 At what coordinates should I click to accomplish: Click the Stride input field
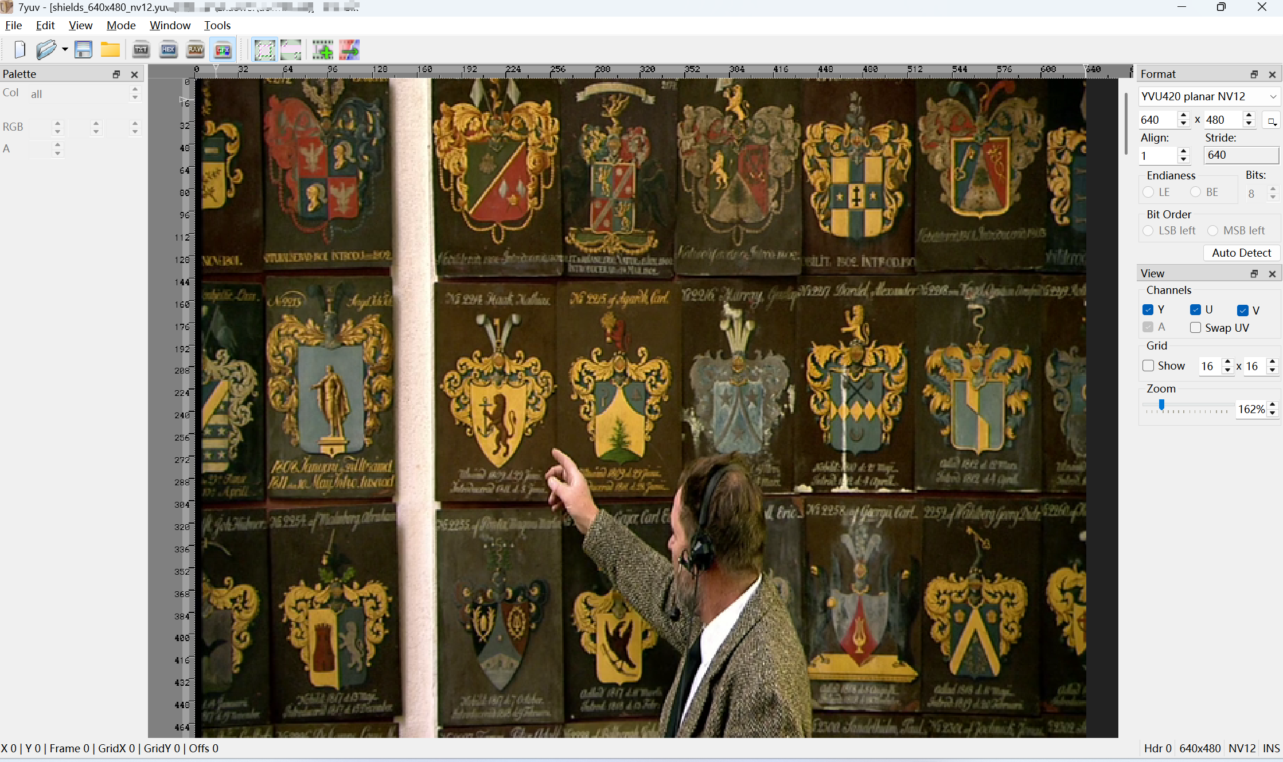1241,155
